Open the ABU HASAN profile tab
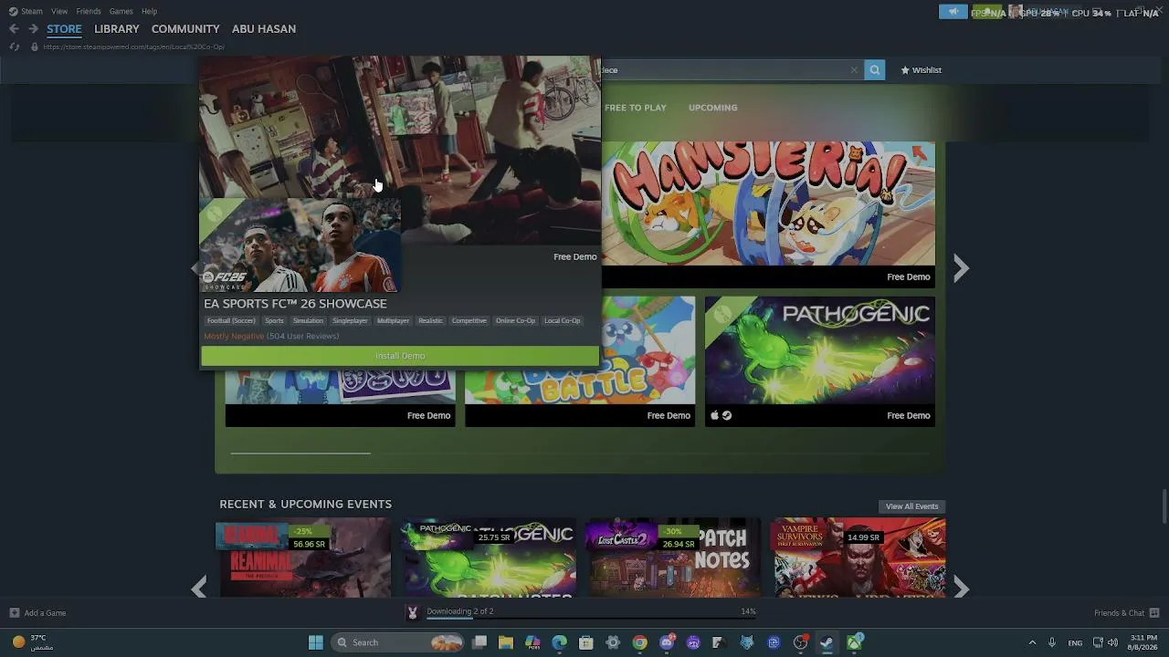This screenshot has width=1169, height=657. click(x=264, y=29)
